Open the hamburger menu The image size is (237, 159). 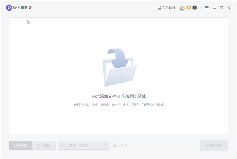(x=207, y=8)
